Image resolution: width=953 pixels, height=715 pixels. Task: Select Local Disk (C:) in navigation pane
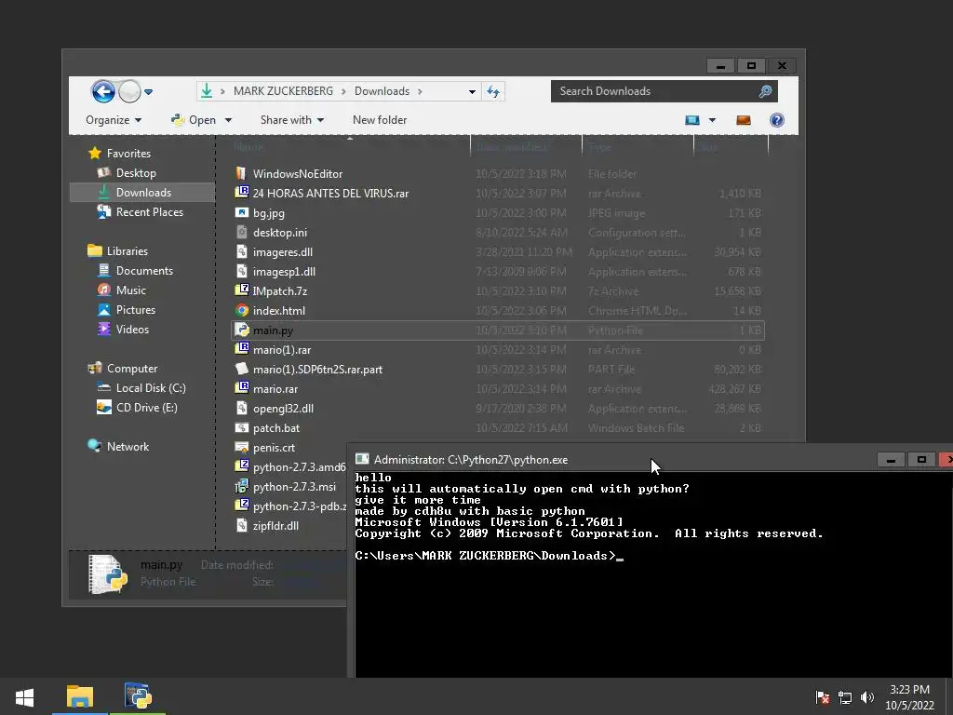tap(141, 387)
